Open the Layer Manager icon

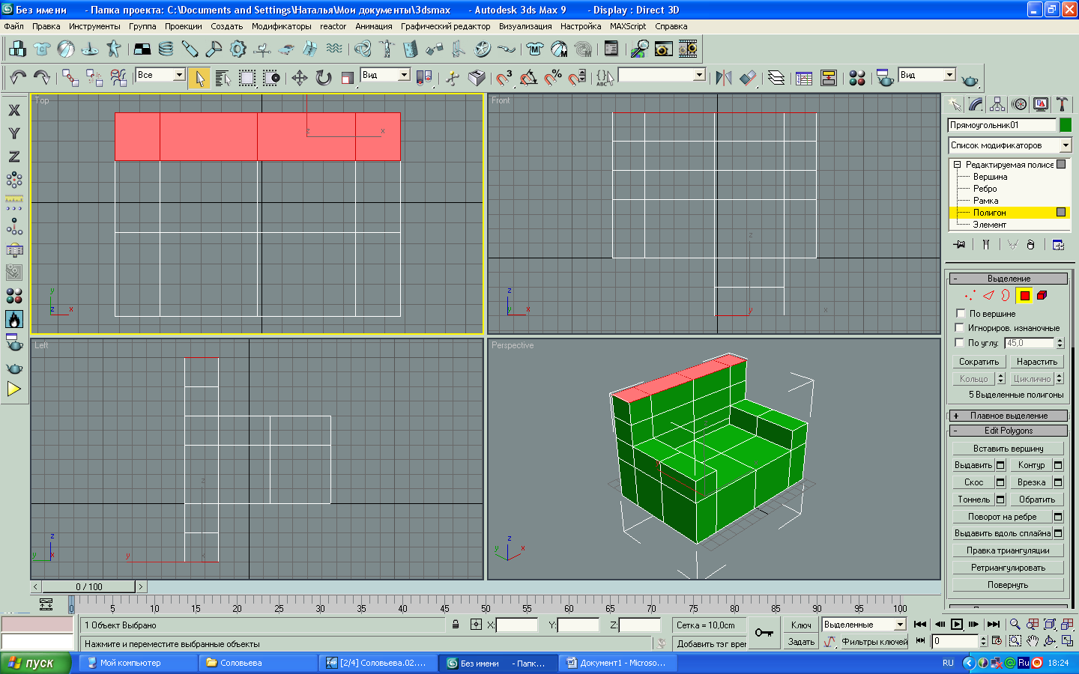[x=776, y=78]
